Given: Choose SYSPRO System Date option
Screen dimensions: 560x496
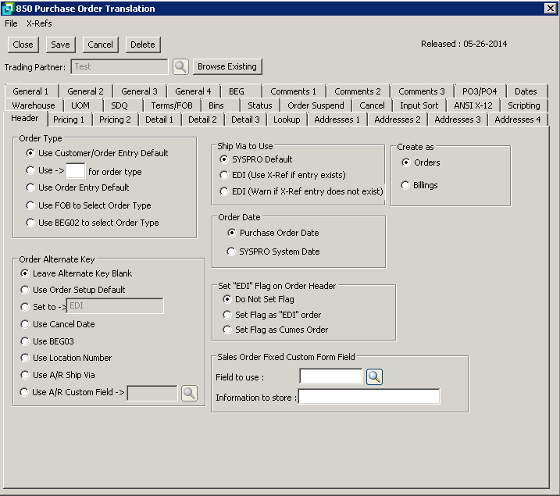Looking at the screenshot, I should click(x=231, y=252).
